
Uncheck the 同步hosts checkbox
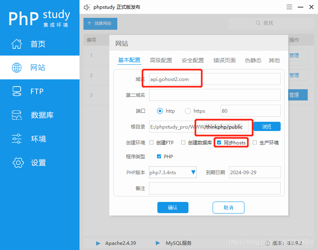219,142
